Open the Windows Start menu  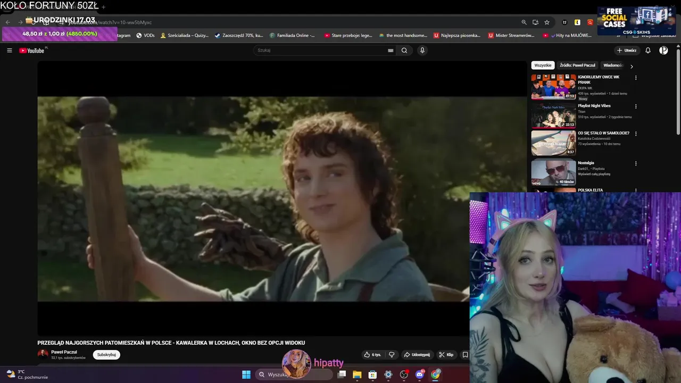(246, 374)
